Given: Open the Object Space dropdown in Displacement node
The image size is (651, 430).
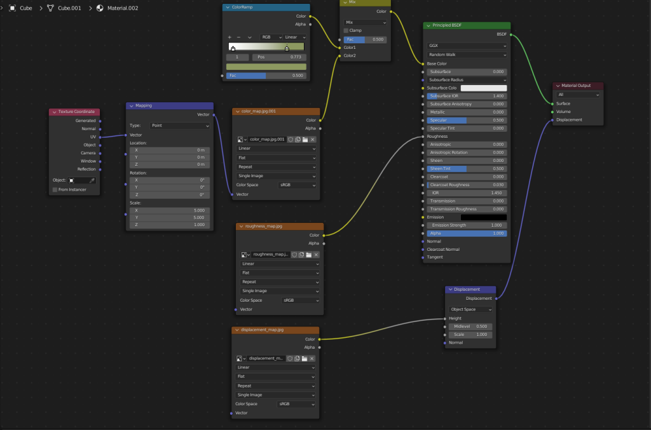Looking at the screenshot, I should click(x=471, y=309).
